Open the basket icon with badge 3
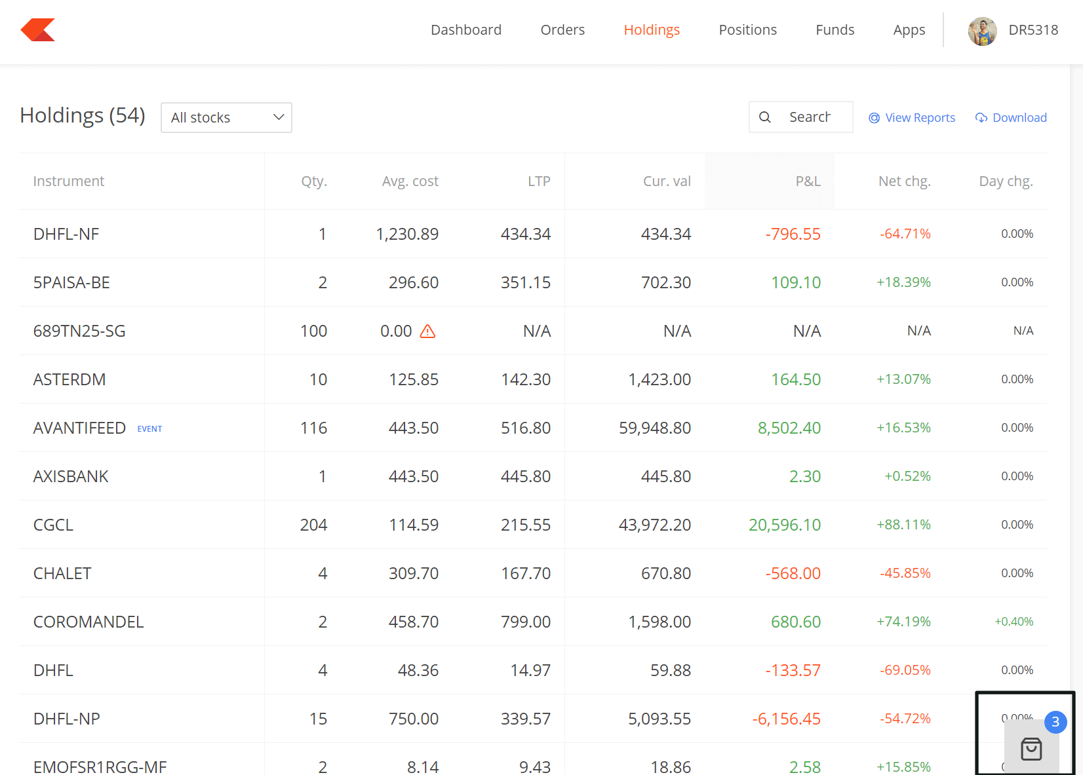Image resolution: width=1083 pixels, height=775 pixels. tap(1031, 748)
